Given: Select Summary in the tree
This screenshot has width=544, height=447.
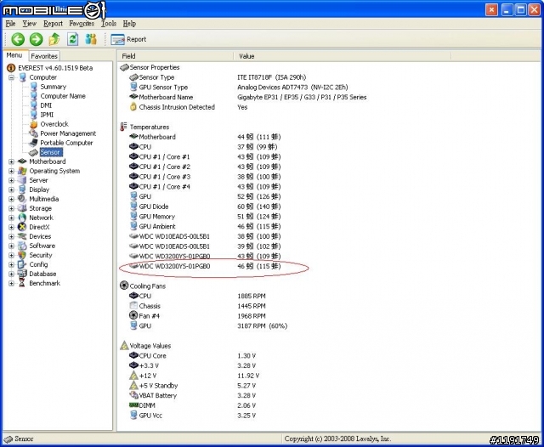Looking at the screenshot, I should click(53, 87).
